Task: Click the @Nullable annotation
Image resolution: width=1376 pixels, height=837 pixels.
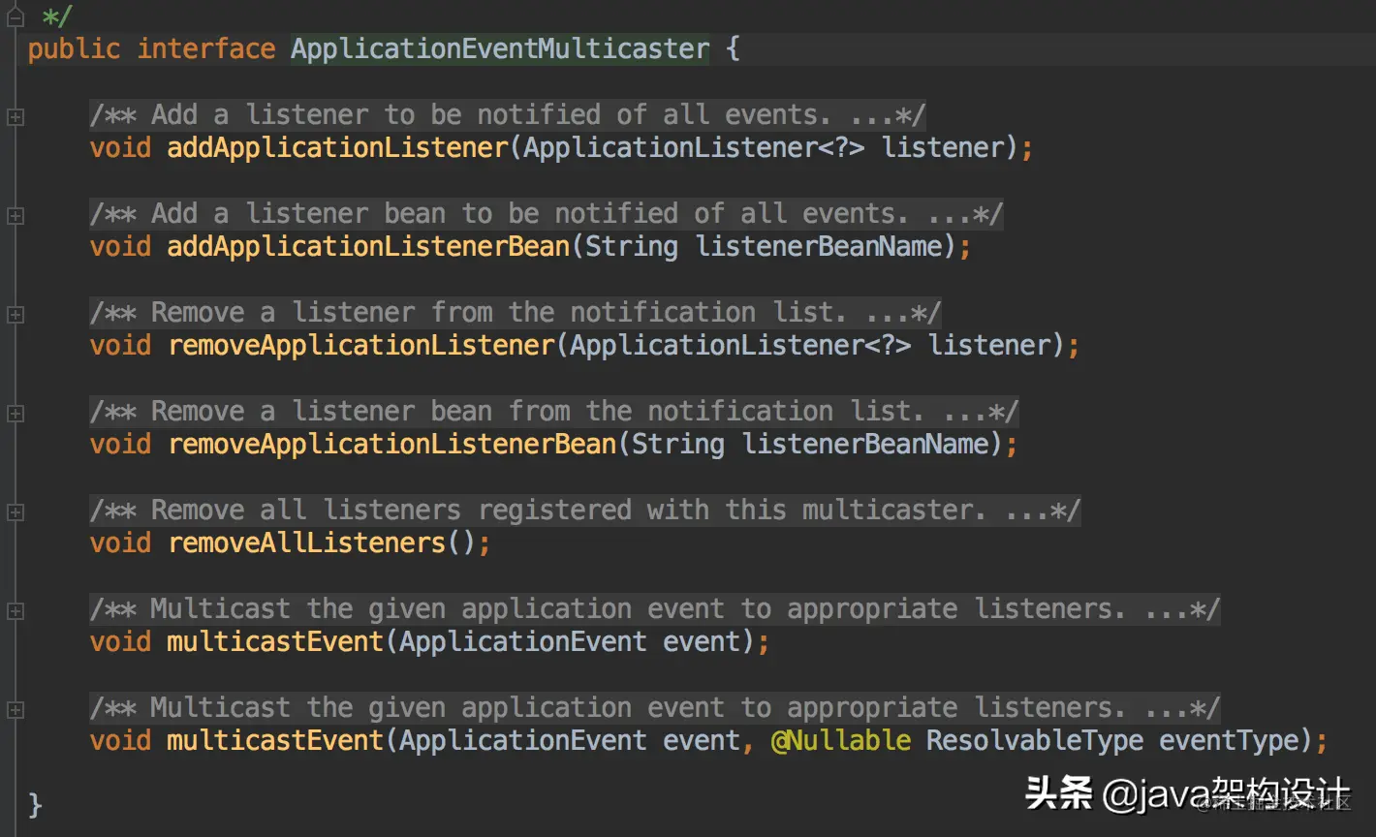Action: [841, 741]
